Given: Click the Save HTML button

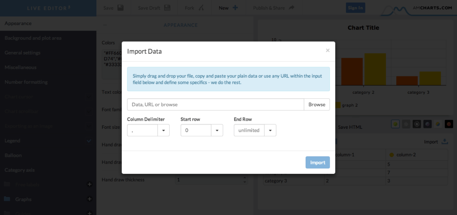Looking at the screenshot, I should (x=350, y=127).
